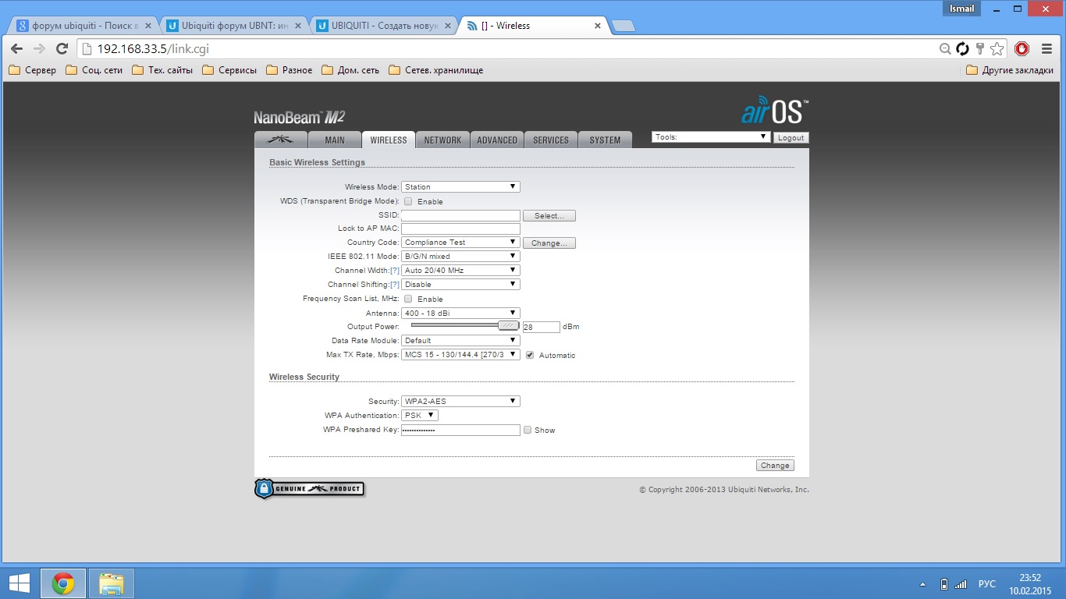The image size is (1066, 599).
Task: Uncheck Automatic max TX rate
Action: coord(530,355)
